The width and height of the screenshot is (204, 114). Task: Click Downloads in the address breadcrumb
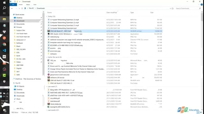click(40, 8)
